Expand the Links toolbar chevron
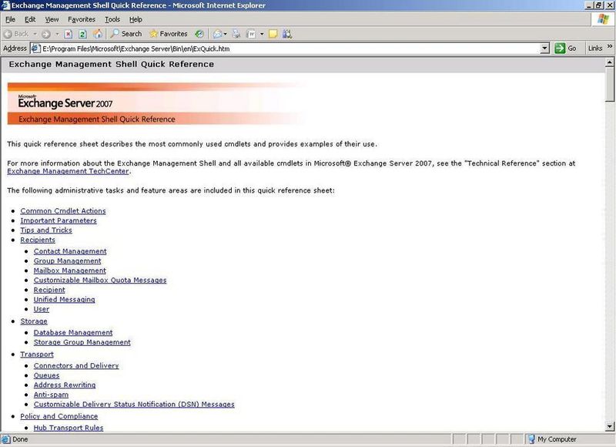The image size is (616, 447). point(610,46)
